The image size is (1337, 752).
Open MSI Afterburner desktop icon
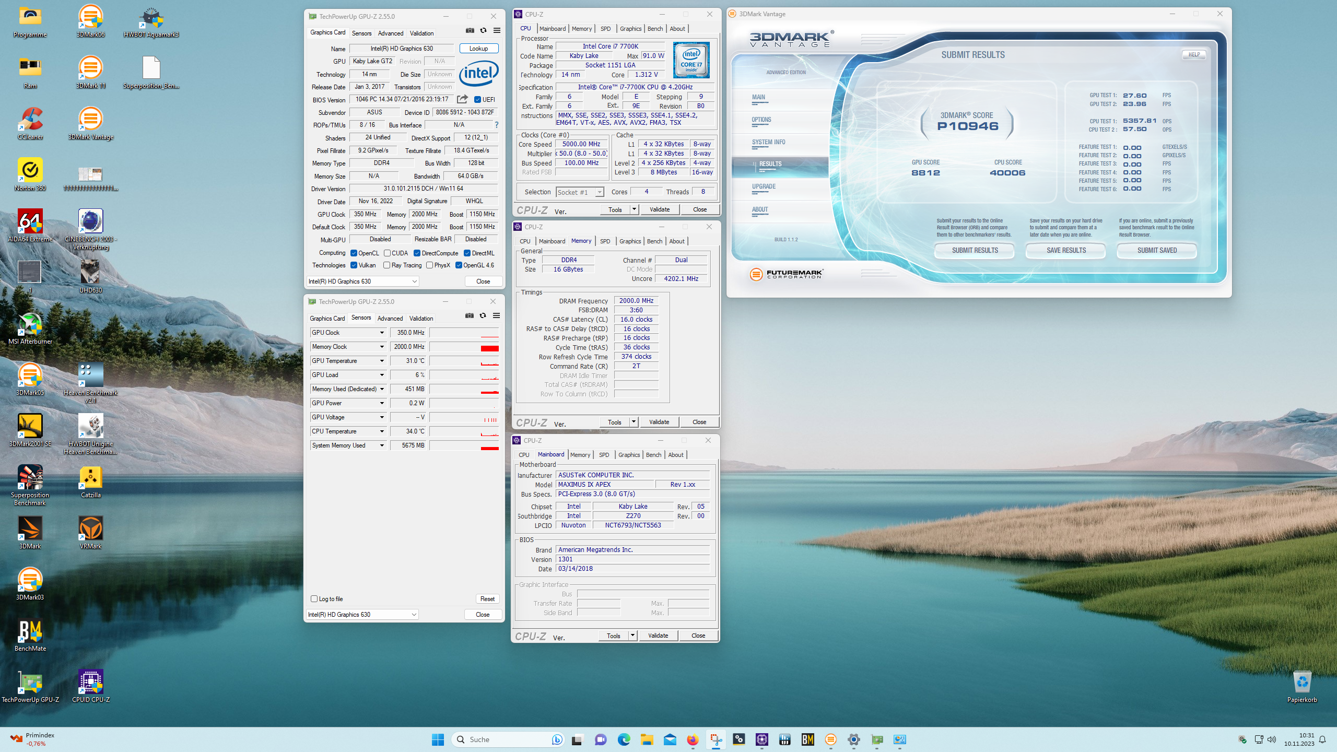[x=30, y=328]
